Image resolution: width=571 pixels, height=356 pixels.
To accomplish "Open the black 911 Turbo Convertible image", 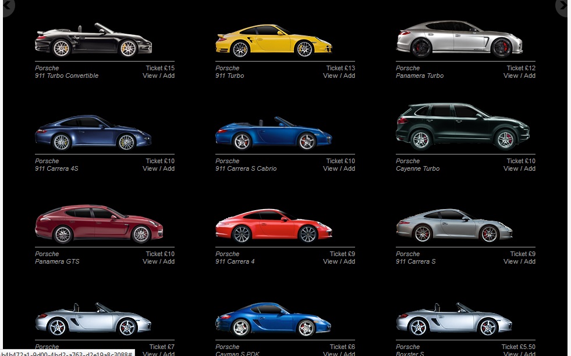I will click(93, 40).
